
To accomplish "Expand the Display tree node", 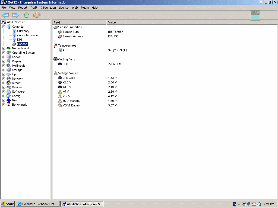I will point(4,61).
